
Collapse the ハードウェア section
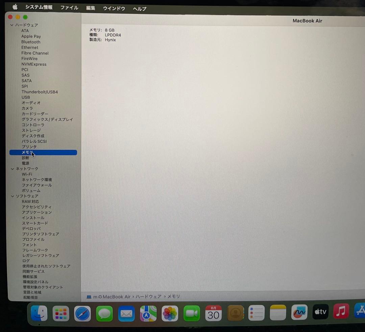pos(12,25)
